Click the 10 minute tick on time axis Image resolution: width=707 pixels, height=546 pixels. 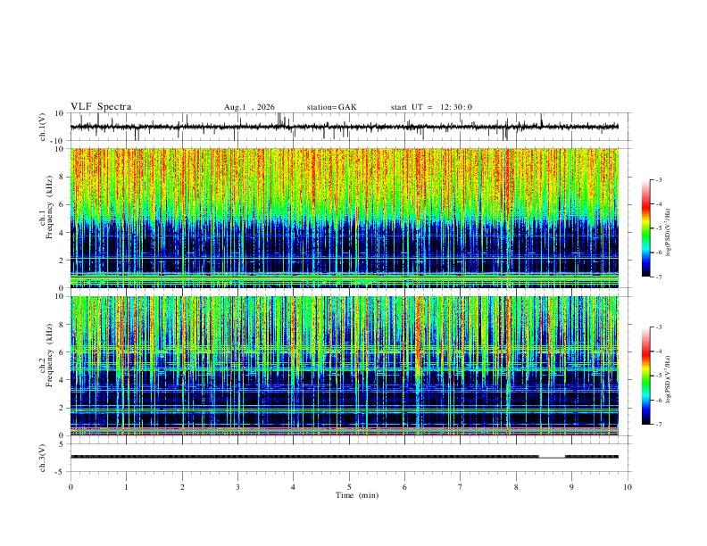(x=628, y=487)
